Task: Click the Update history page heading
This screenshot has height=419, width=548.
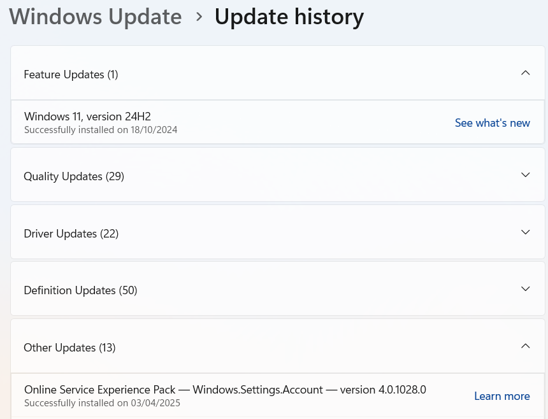Action: [x=289, y=17]
